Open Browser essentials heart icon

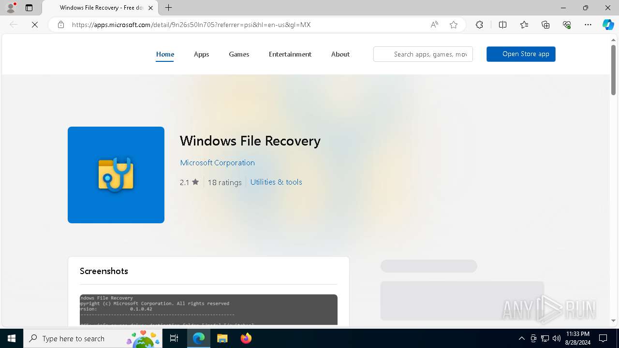coord(567,25)
